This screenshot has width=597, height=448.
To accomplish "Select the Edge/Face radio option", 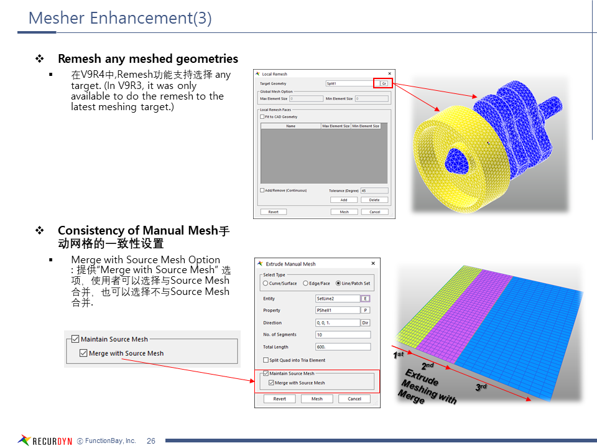I will (305, 284).
